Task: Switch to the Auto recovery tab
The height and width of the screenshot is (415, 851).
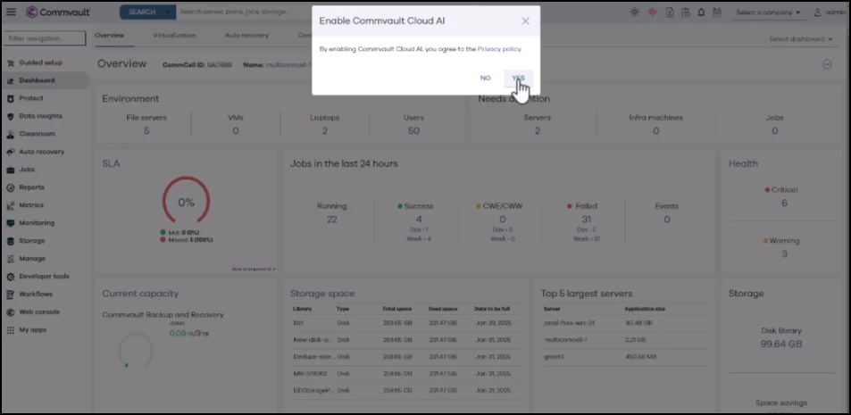Action: coord(246,36)
